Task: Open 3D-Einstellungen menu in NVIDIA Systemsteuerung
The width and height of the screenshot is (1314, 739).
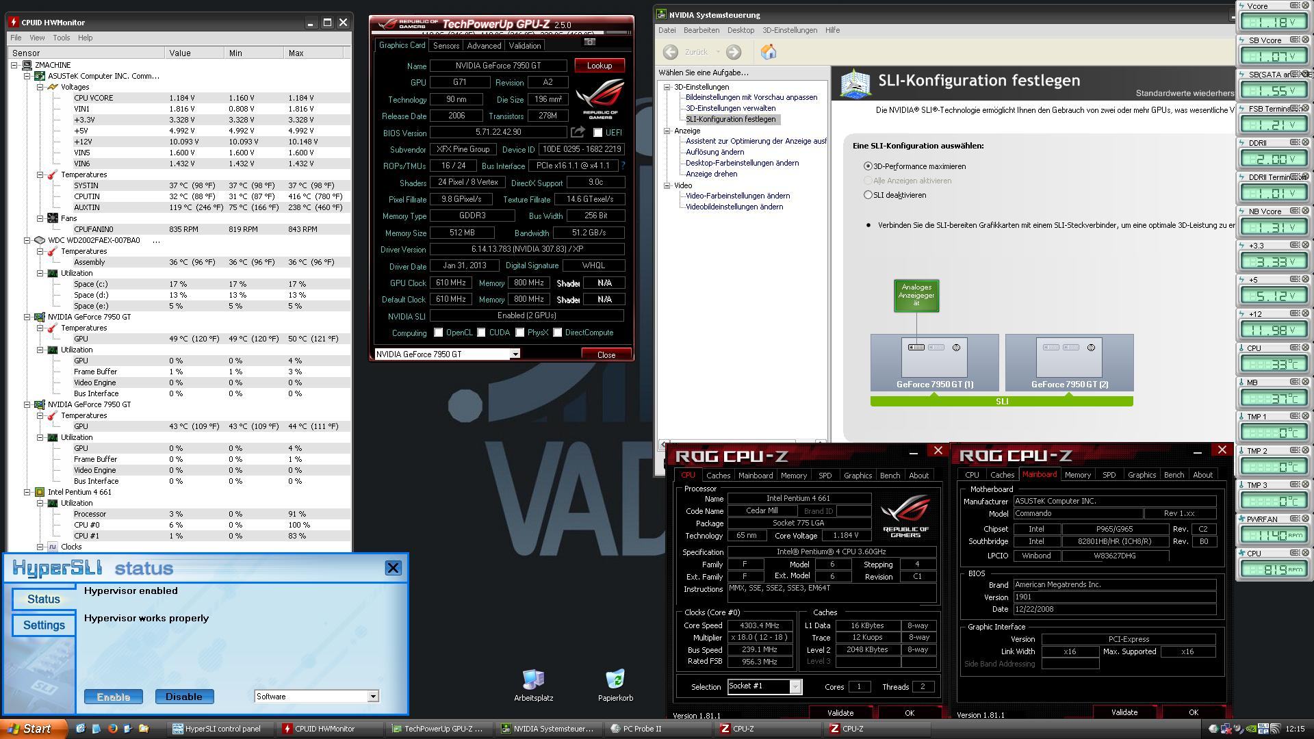Action: (x=790, y=30)
